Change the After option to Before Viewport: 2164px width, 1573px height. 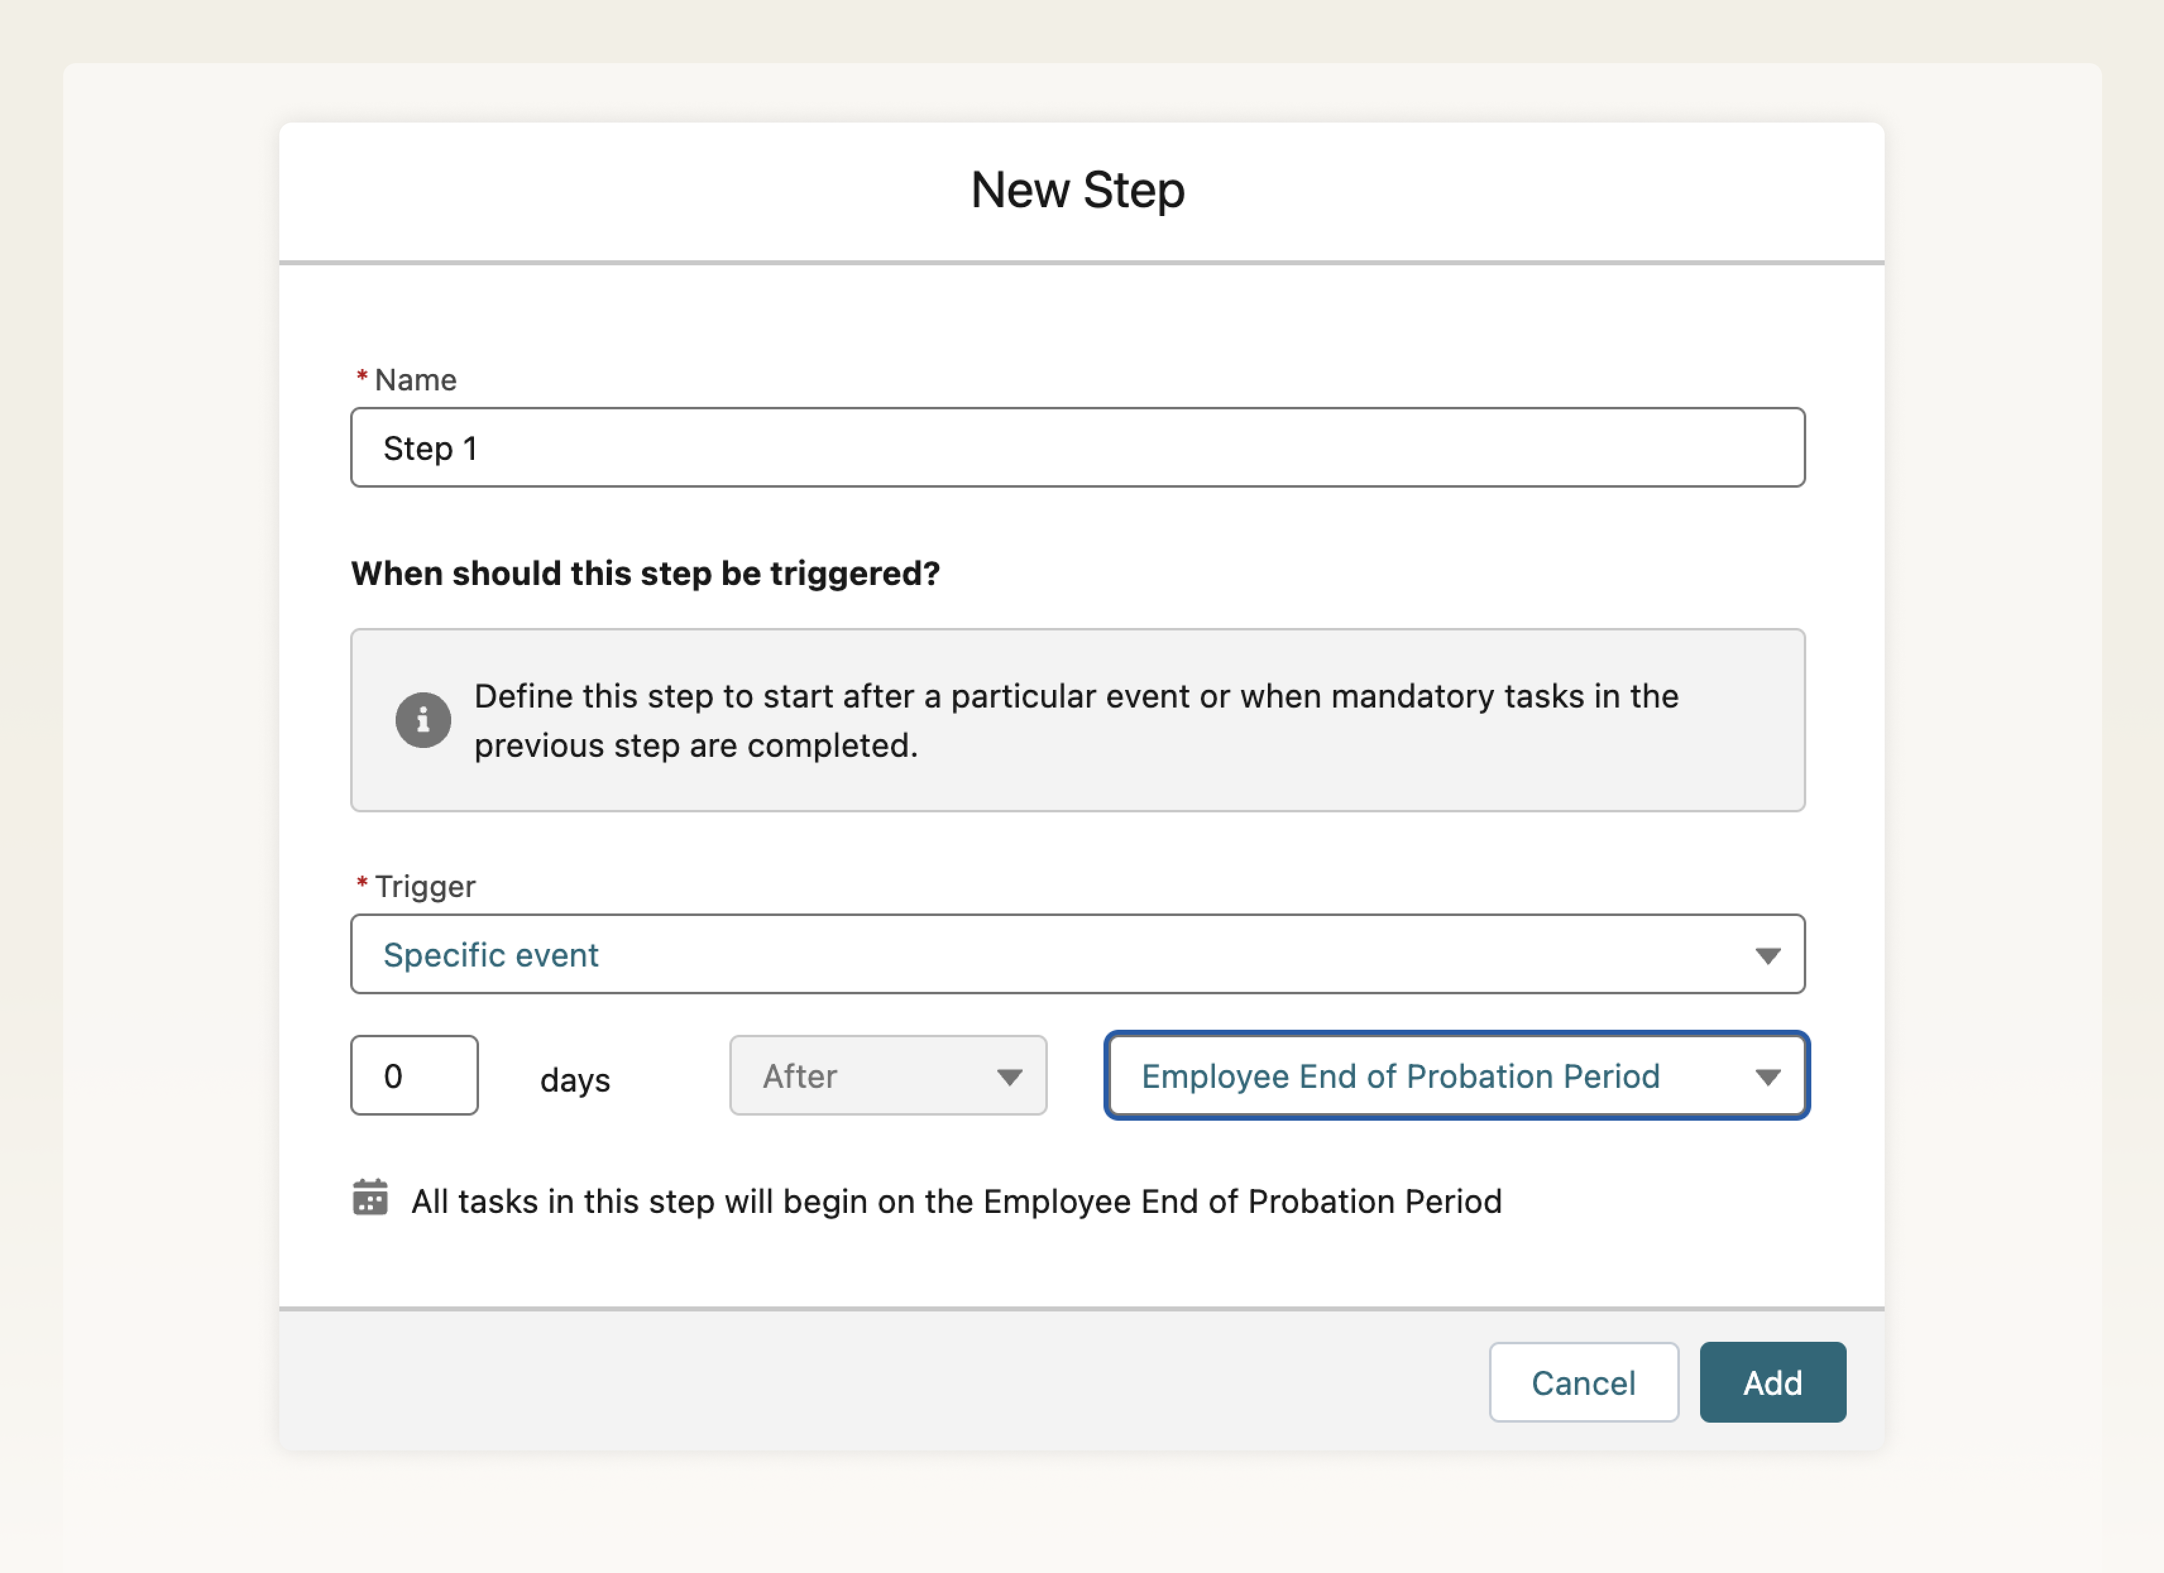click(887, 1076)
